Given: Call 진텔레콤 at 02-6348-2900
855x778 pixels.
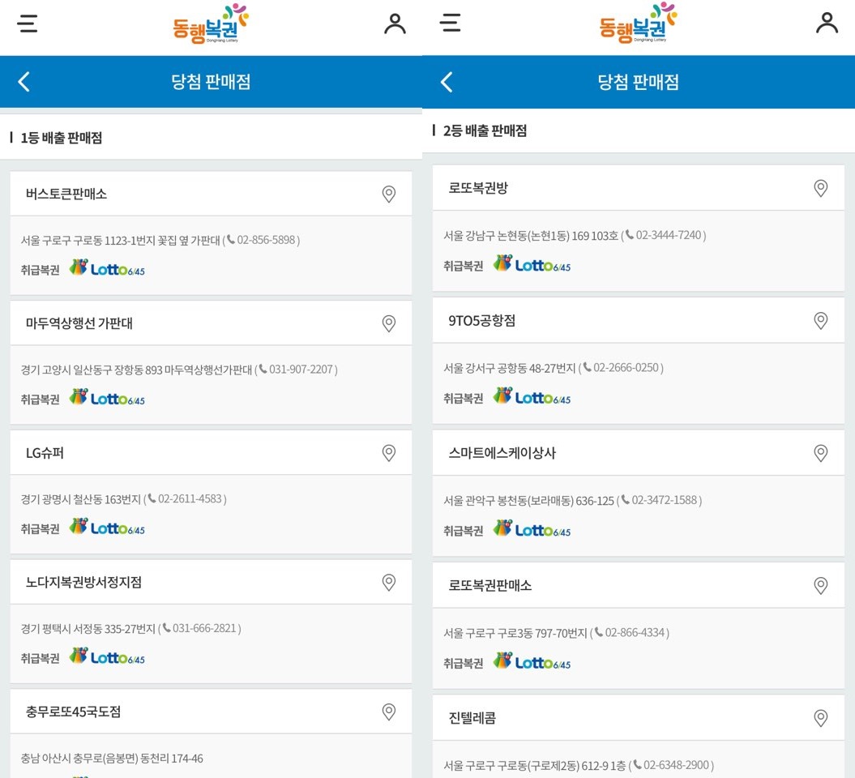Looking at the screenshot, I should pyautogui.click(x=671, y=765).
